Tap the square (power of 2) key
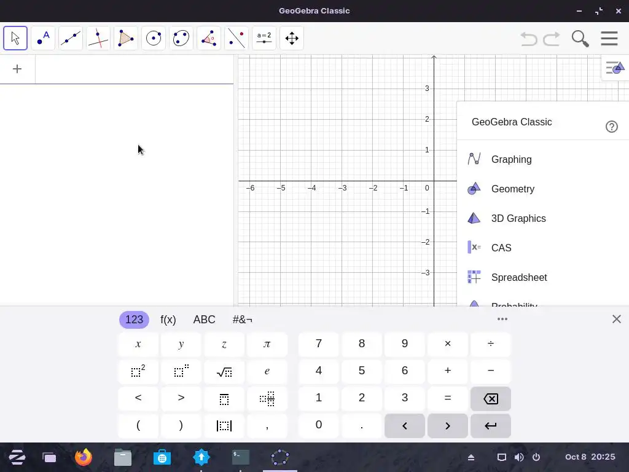The image size is (629, 472). (138, 371)
